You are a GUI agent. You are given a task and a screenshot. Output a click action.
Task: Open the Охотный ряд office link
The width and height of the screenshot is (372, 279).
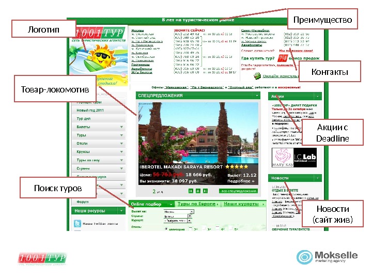coord(241,87)
